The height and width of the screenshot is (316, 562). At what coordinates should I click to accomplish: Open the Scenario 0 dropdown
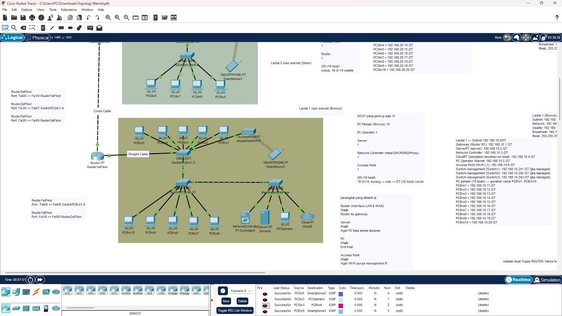pyautogui.click(x=241, y=291)
